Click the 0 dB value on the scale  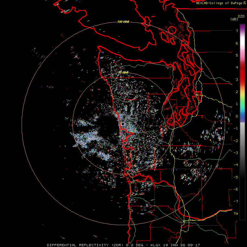237,116
